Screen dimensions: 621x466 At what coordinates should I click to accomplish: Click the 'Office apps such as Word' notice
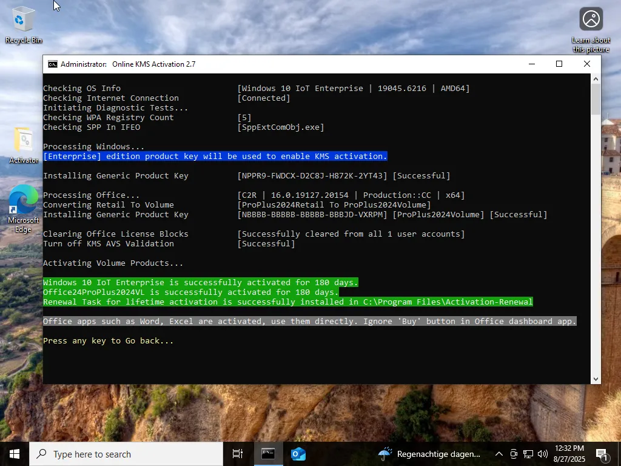310,322
